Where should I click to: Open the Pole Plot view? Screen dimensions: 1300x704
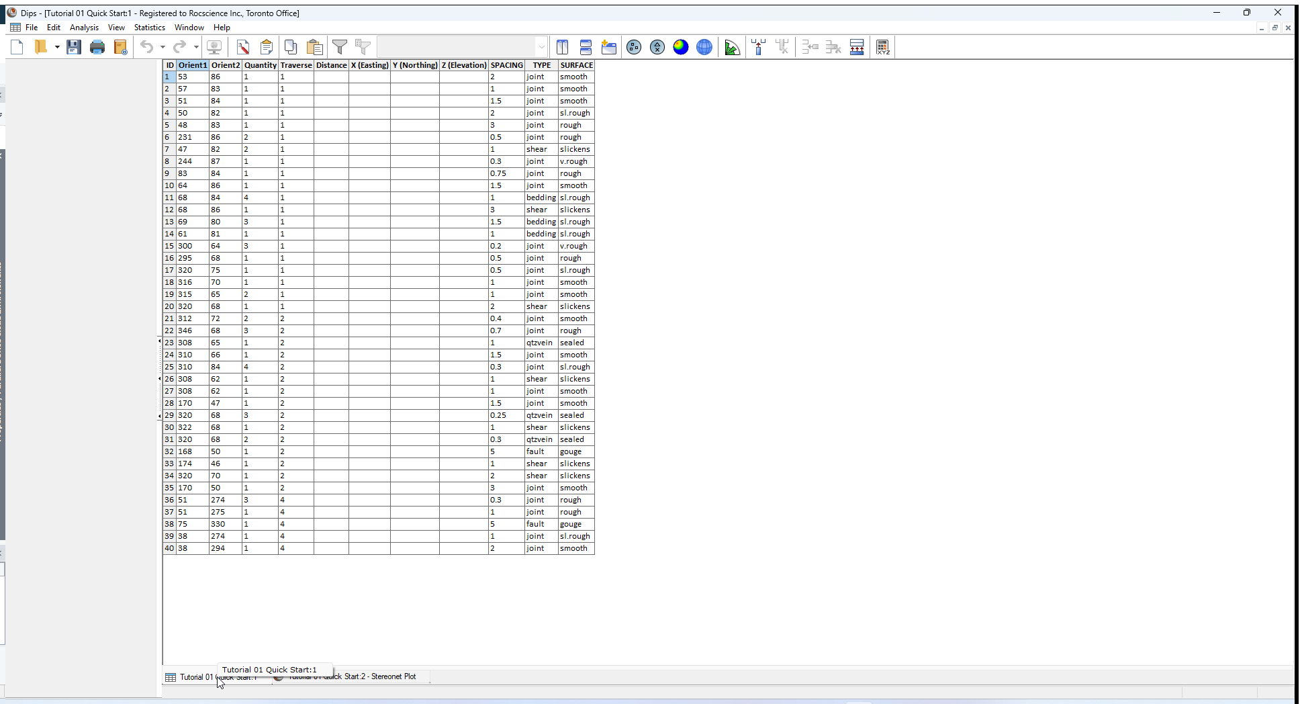633,46
